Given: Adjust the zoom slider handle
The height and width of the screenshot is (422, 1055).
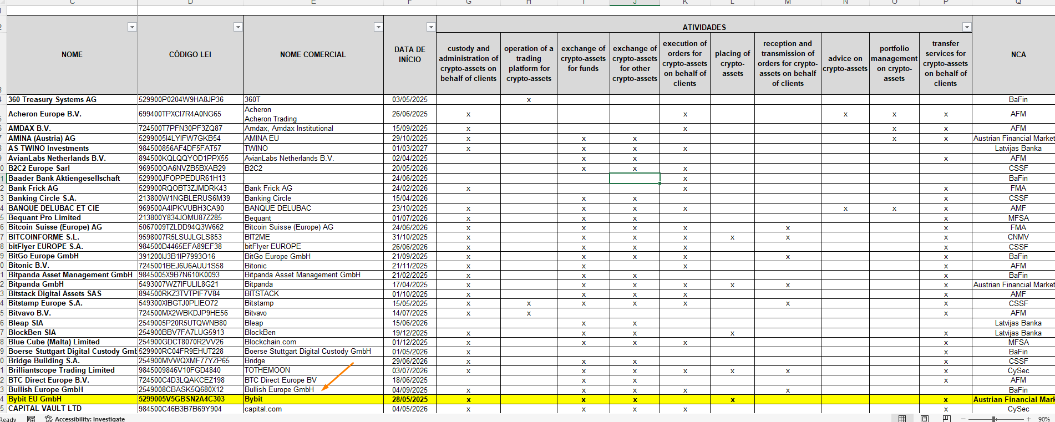Looking at the screenshot, I should click(994, 419).
